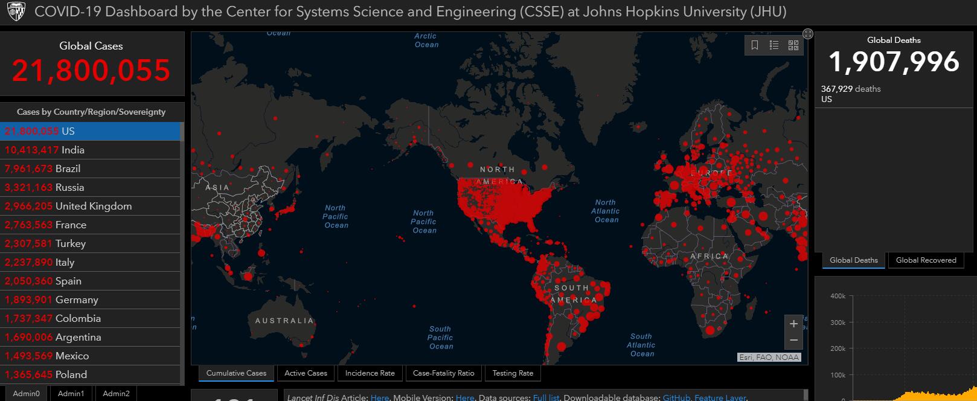Click the country list scrollbar
Screen dimensions: 977x401
click(182, 254)
